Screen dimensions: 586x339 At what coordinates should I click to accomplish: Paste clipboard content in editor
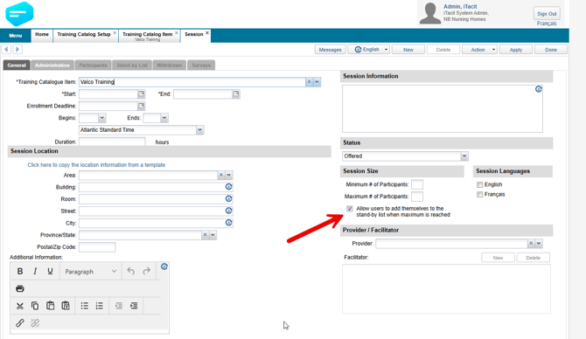pyautogui.click(x=51, y=306)
